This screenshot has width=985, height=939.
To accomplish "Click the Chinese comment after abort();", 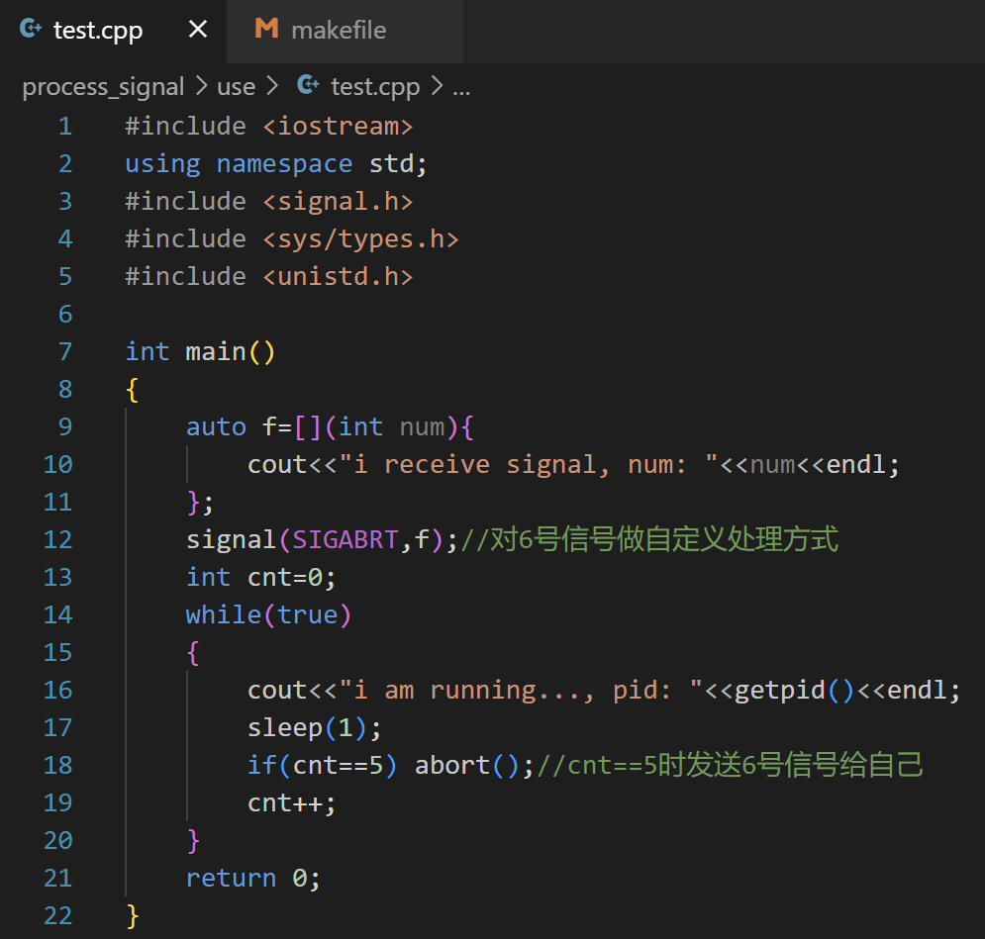I will point(730,766).
